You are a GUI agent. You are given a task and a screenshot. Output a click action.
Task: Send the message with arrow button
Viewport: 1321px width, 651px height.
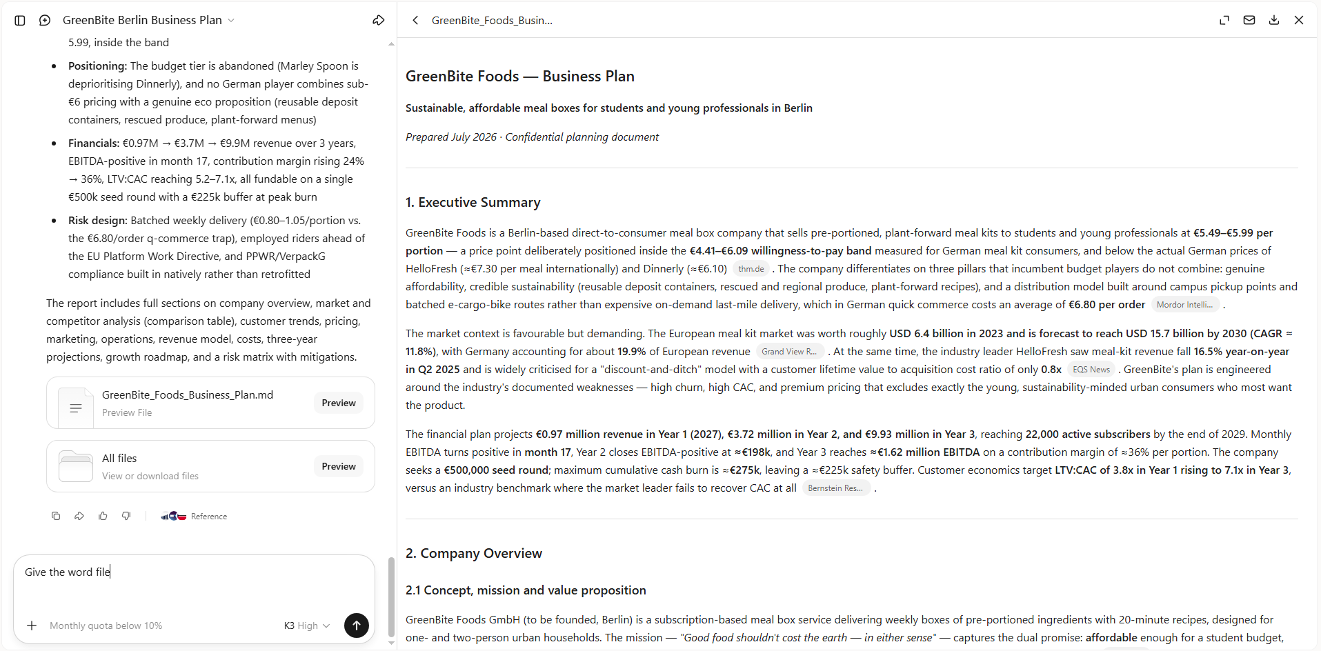[356, 625]
